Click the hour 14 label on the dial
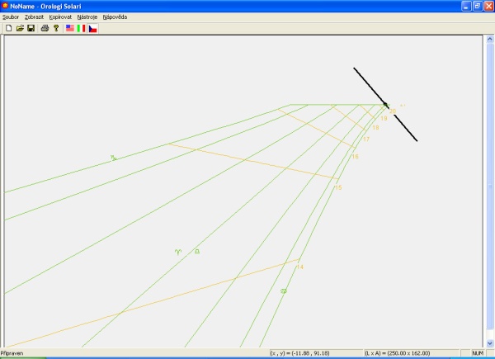The image size is (495, 359). tap(299, 267)
